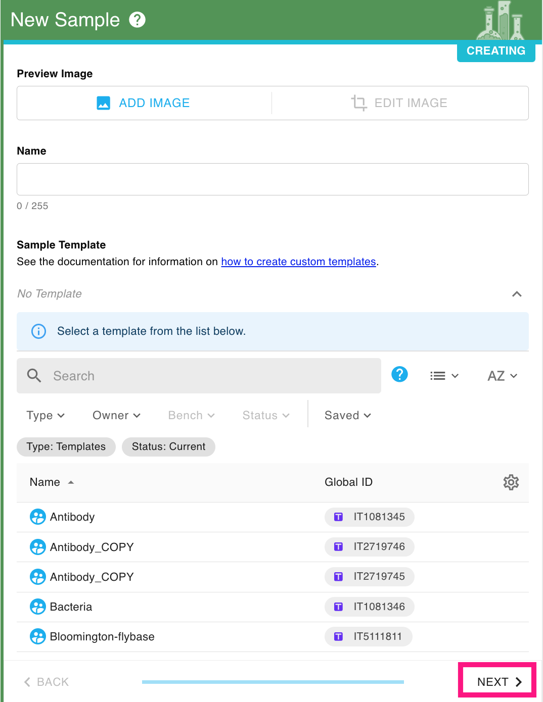This screenshot has width=543, height=702.
Task: Click the help icon beside New Sample
Action: click(137, 20)
